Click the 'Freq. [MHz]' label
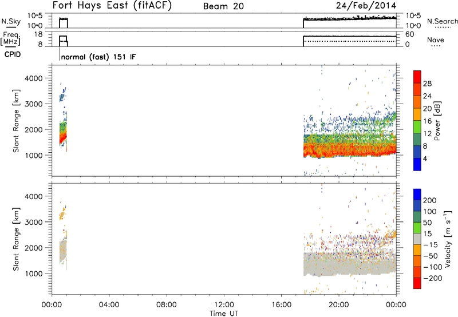The image size is (458, 317). pyautogui.click(x=11, y=38)
